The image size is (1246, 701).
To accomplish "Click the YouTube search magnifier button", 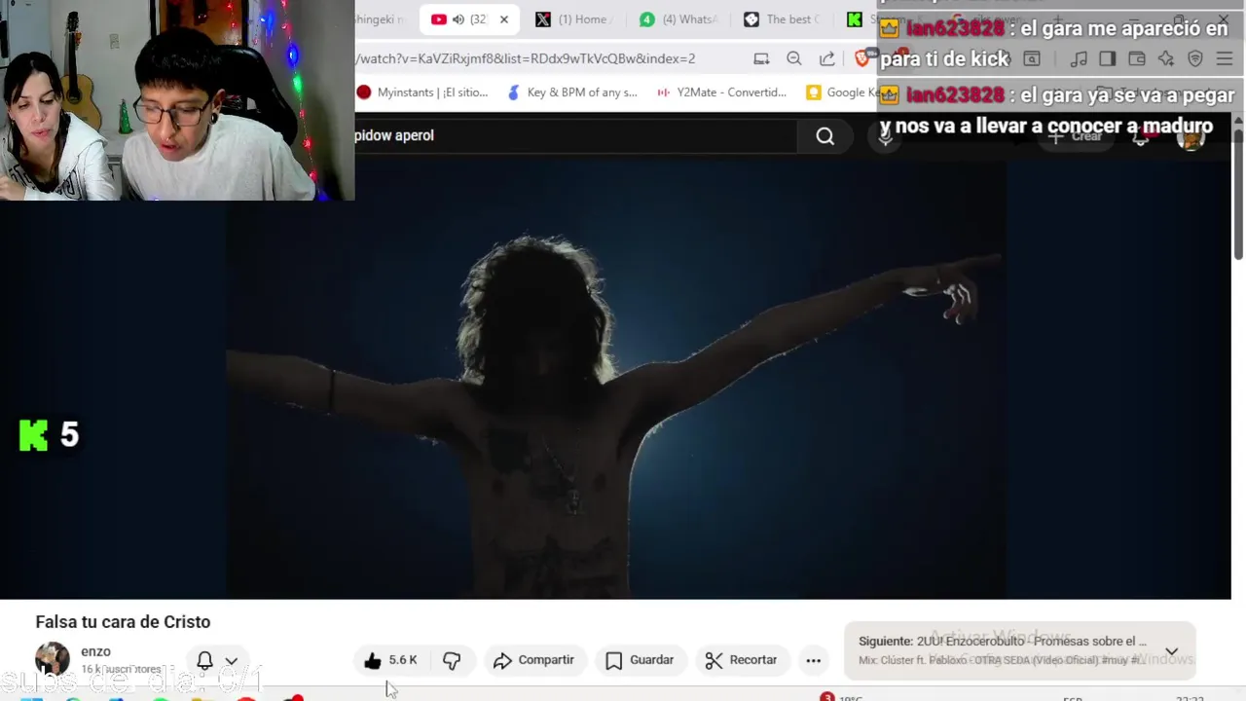I will (825, 136).
